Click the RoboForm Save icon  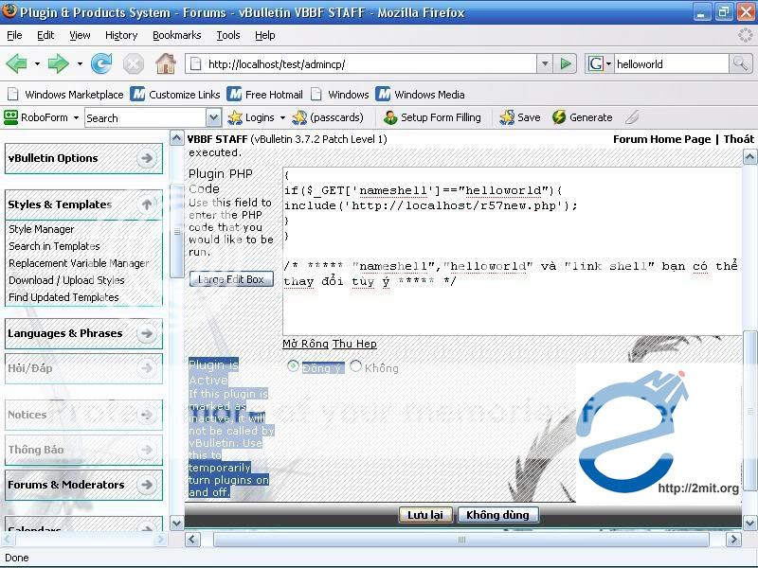[x=508, y=117]
